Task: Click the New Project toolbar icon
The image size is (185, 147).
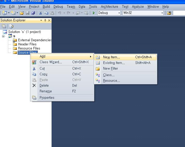Action: (x=4, y=13)
